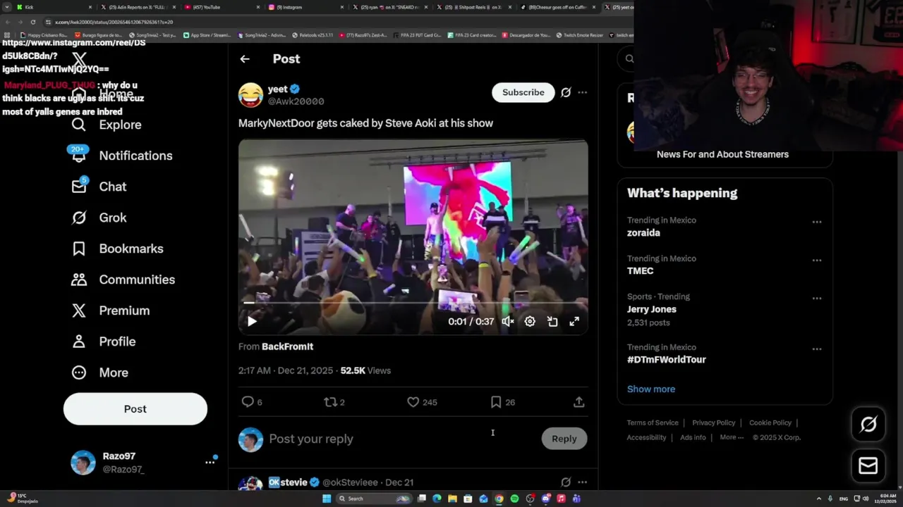Open options for TMEC trend

coord(816,260)
